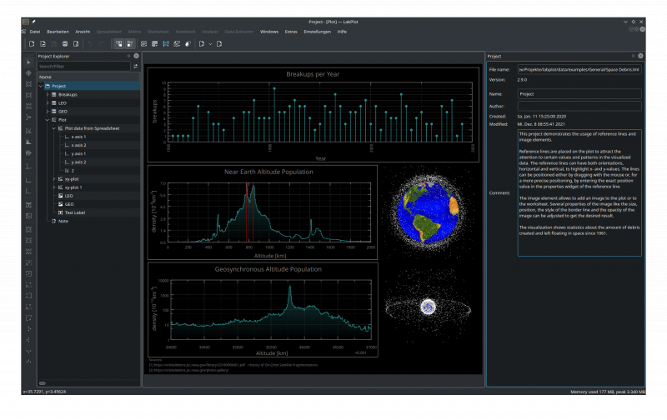The image size is (667, 420).
Task: Open the import file dropdown arrow in toolbar
Action: pyautogui.click(x=210, y=44)
